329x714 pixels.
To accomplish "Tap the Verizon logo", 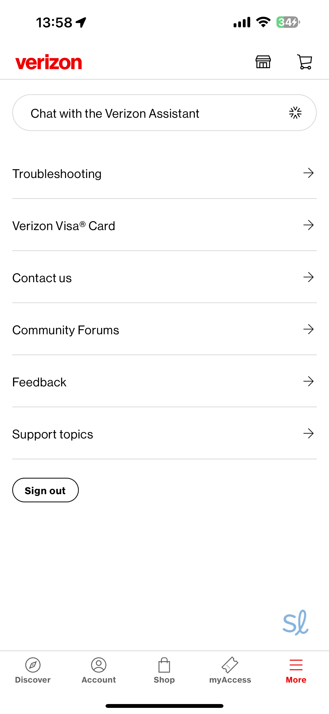I will (x=49, y=62).
